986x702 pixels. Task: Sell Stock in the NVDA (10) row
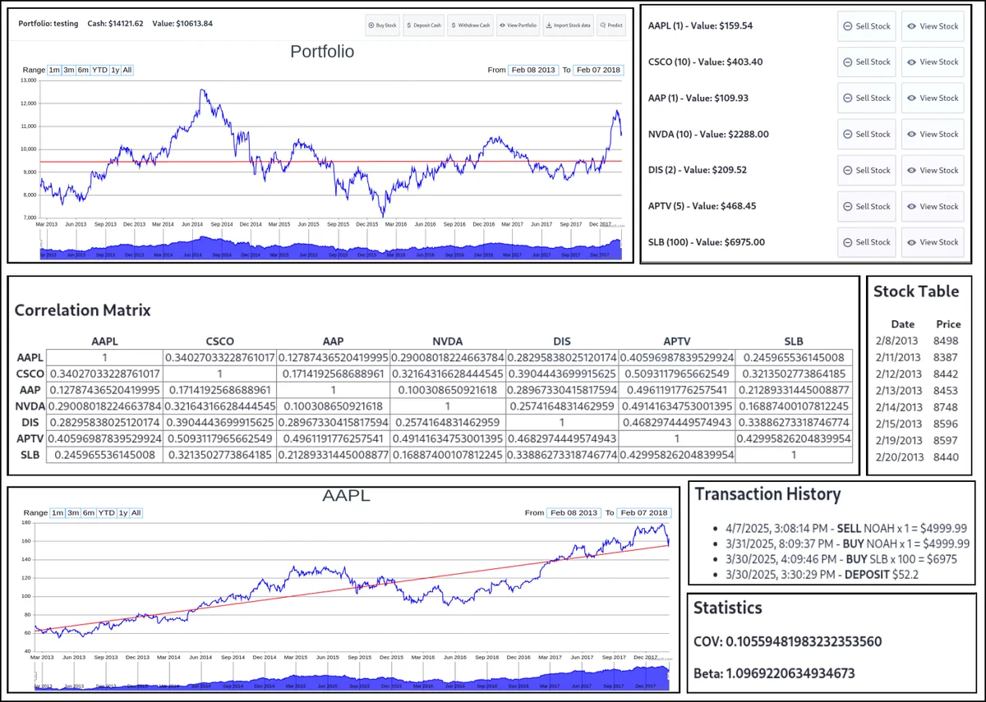[867, 134]
